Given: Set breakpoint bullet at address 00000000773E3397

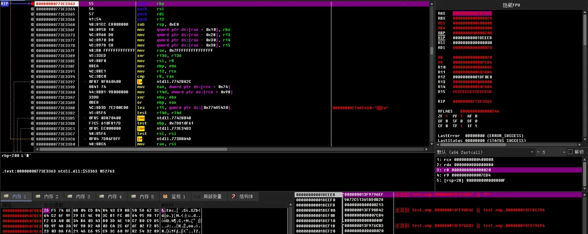Looking at the screenshot, I should pyautogui.click(x=32, y=82).
